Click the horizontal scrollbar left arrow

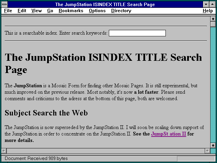coord(4,151)
